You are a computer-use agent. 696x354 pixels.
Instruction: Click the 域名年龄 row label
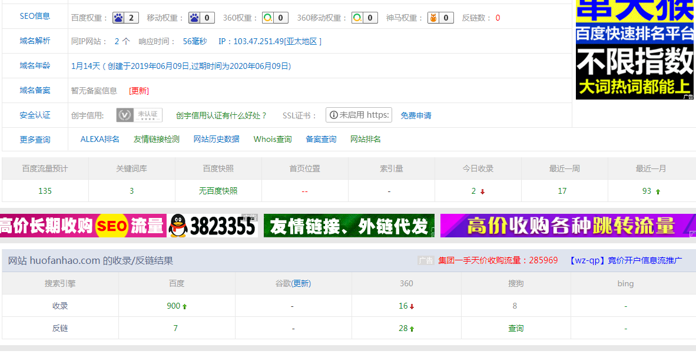[x=35, y=66]
